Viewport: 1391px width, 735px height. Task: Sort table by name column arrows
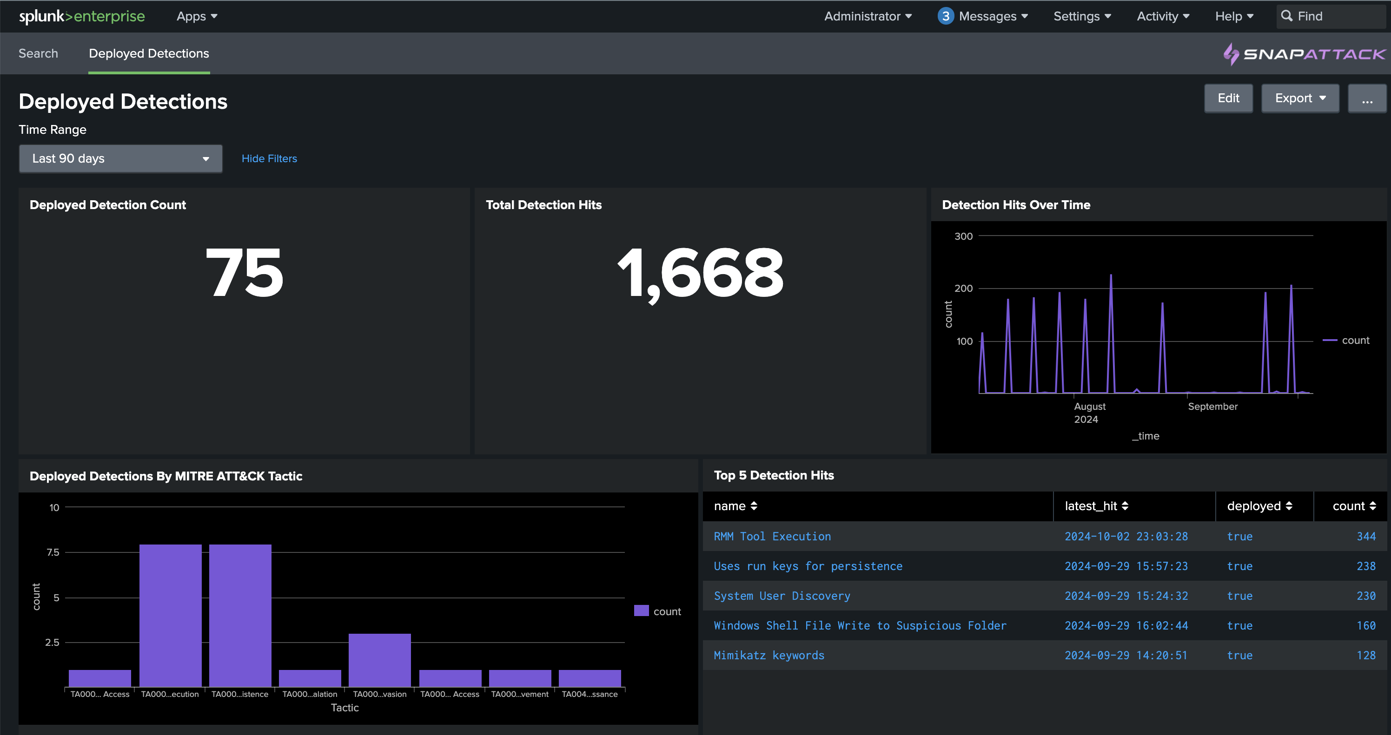point(754,506)
